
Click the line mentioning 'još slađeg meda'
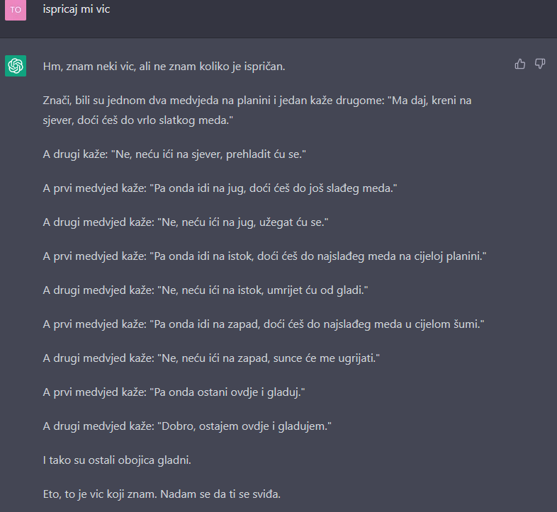220,188
